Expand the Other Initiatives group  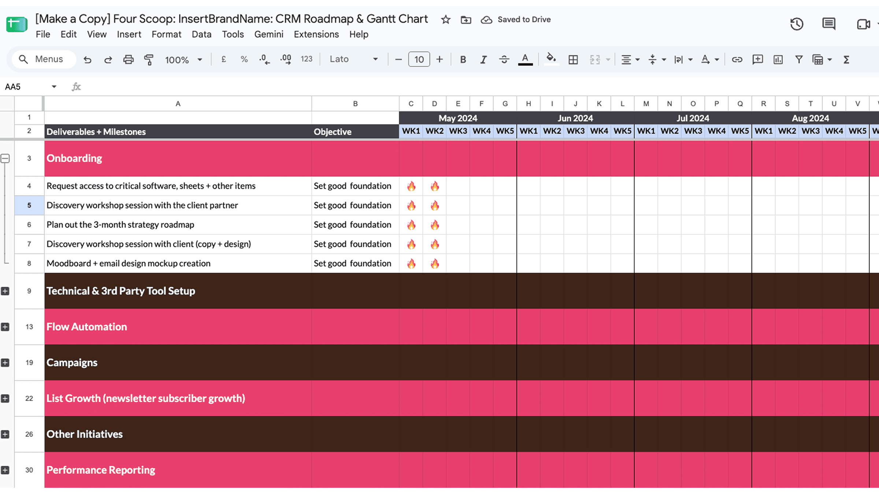(5, 435)
